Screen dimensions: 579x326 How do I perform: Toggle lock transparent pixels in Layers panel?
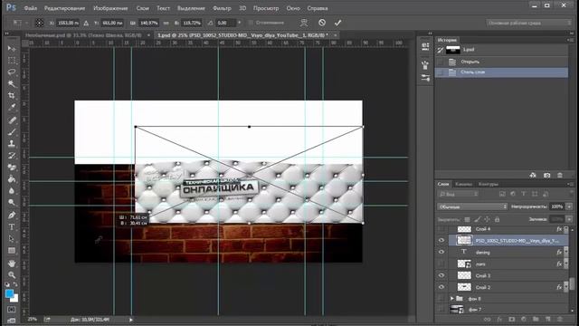pos(467,219)
